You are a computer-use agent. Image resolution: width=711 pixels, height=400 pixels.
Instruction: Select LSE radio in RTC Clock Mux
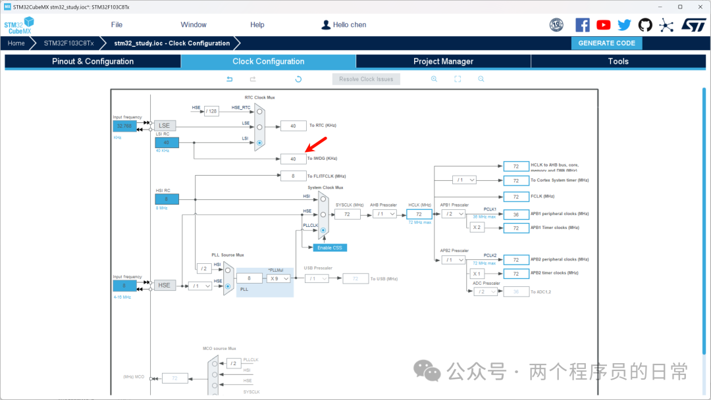click(259, 127)
